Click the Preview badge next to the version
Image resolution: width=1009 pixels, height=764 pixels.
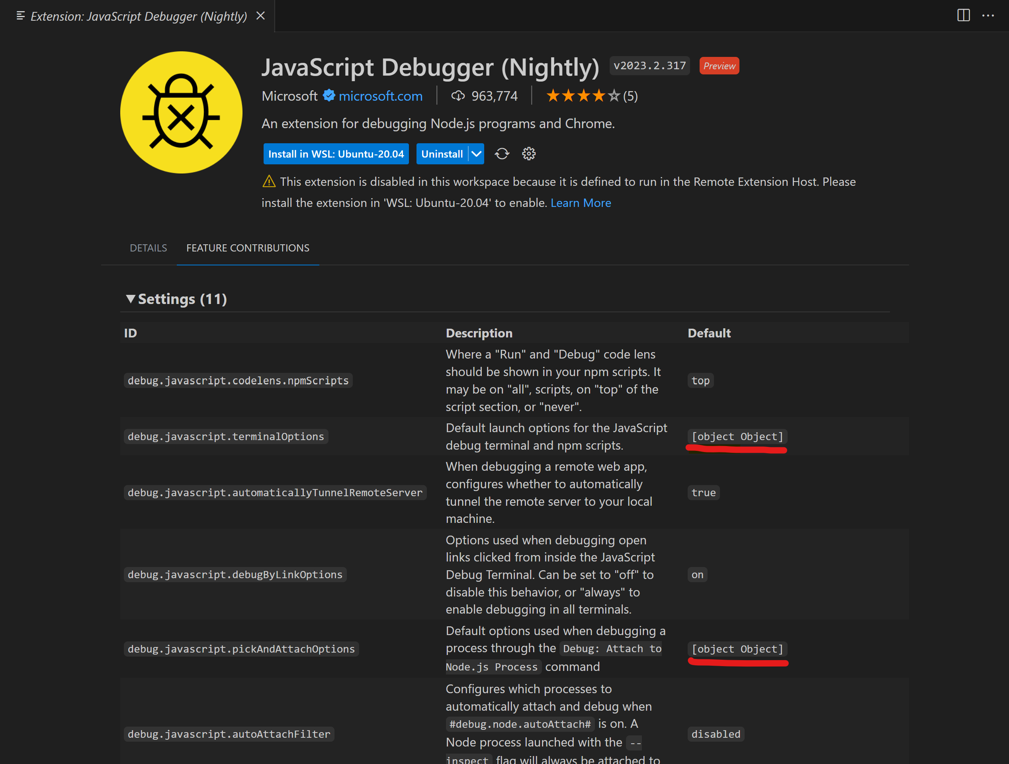click(x=719, y=66)
